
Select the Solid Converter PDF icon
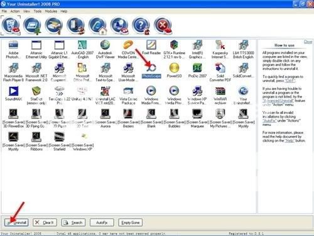coord(220,67)
